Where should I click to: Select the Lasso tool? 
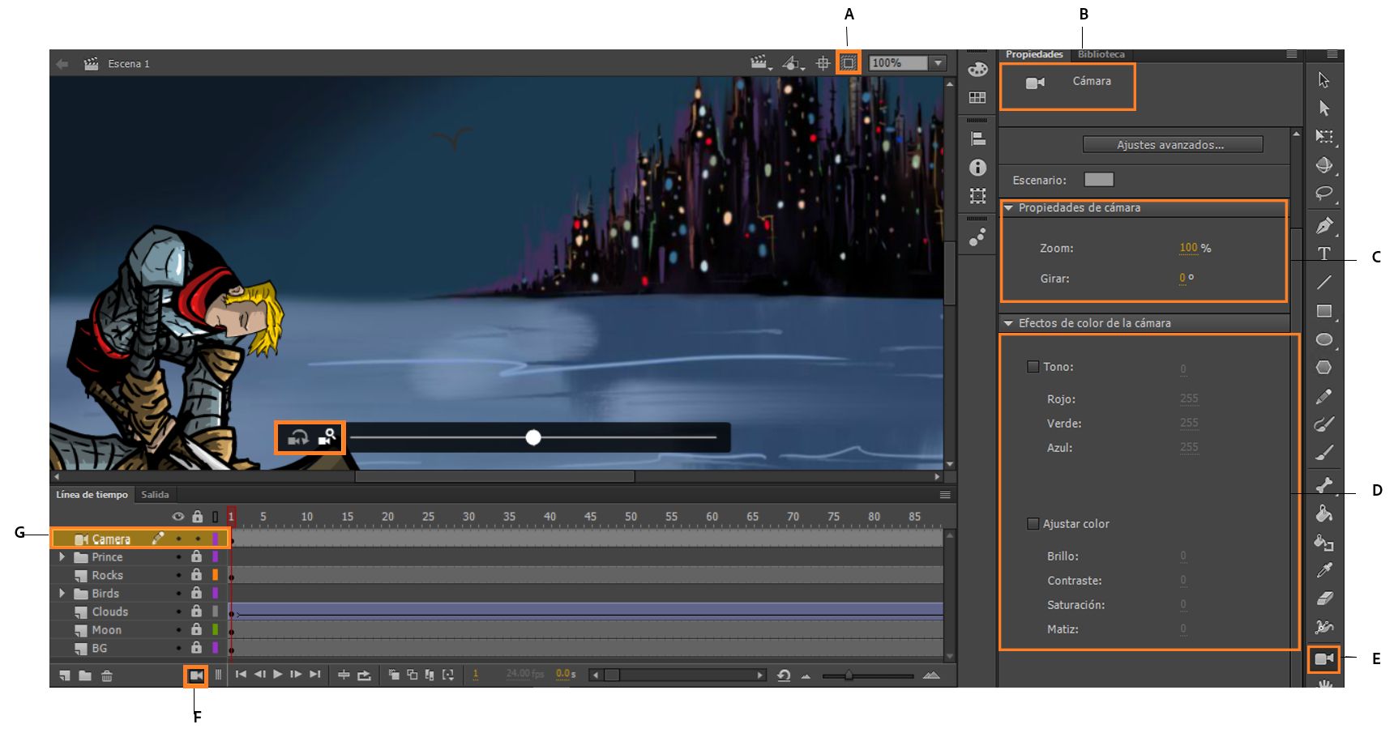pos(1323,194)
